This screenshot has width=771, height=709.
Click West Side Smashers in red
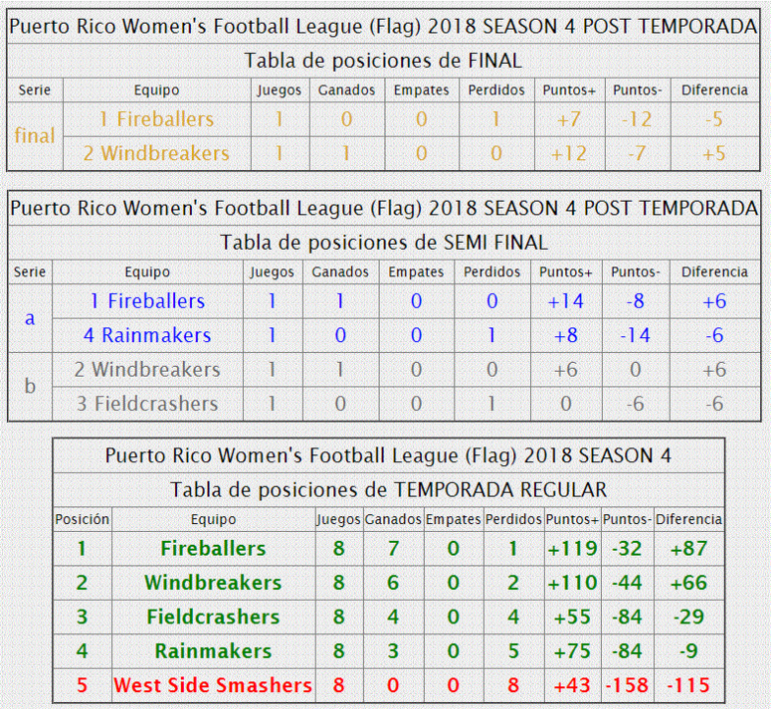213,685
